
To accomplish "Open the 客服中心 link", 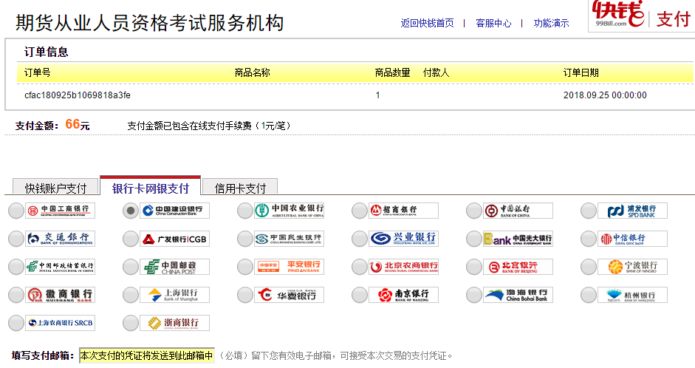I will (x=493, y=23).
